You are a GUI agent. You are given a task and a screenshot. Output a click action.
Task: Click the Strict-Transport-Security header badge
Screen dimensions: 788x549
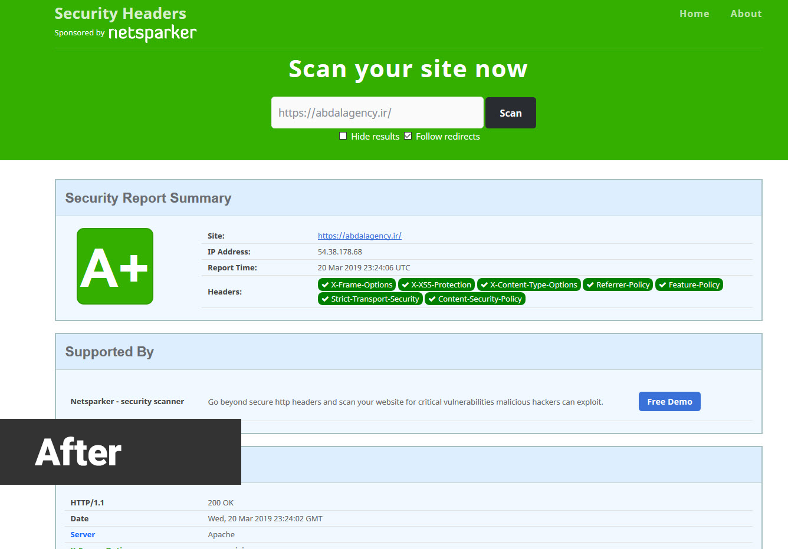370,299
